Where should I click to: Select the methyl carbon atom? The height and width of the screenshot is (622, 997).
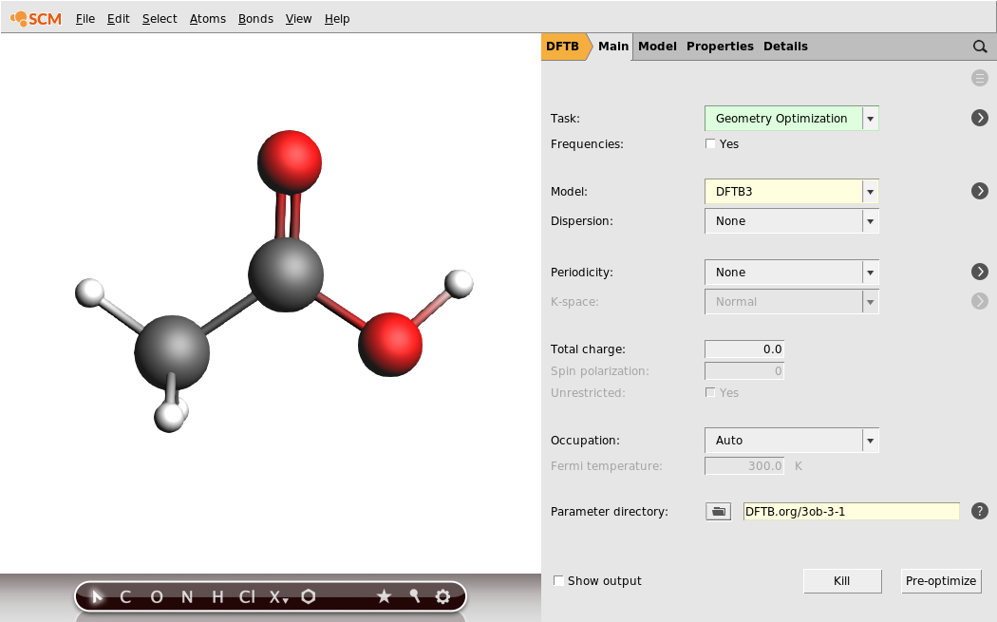[172, 351]
